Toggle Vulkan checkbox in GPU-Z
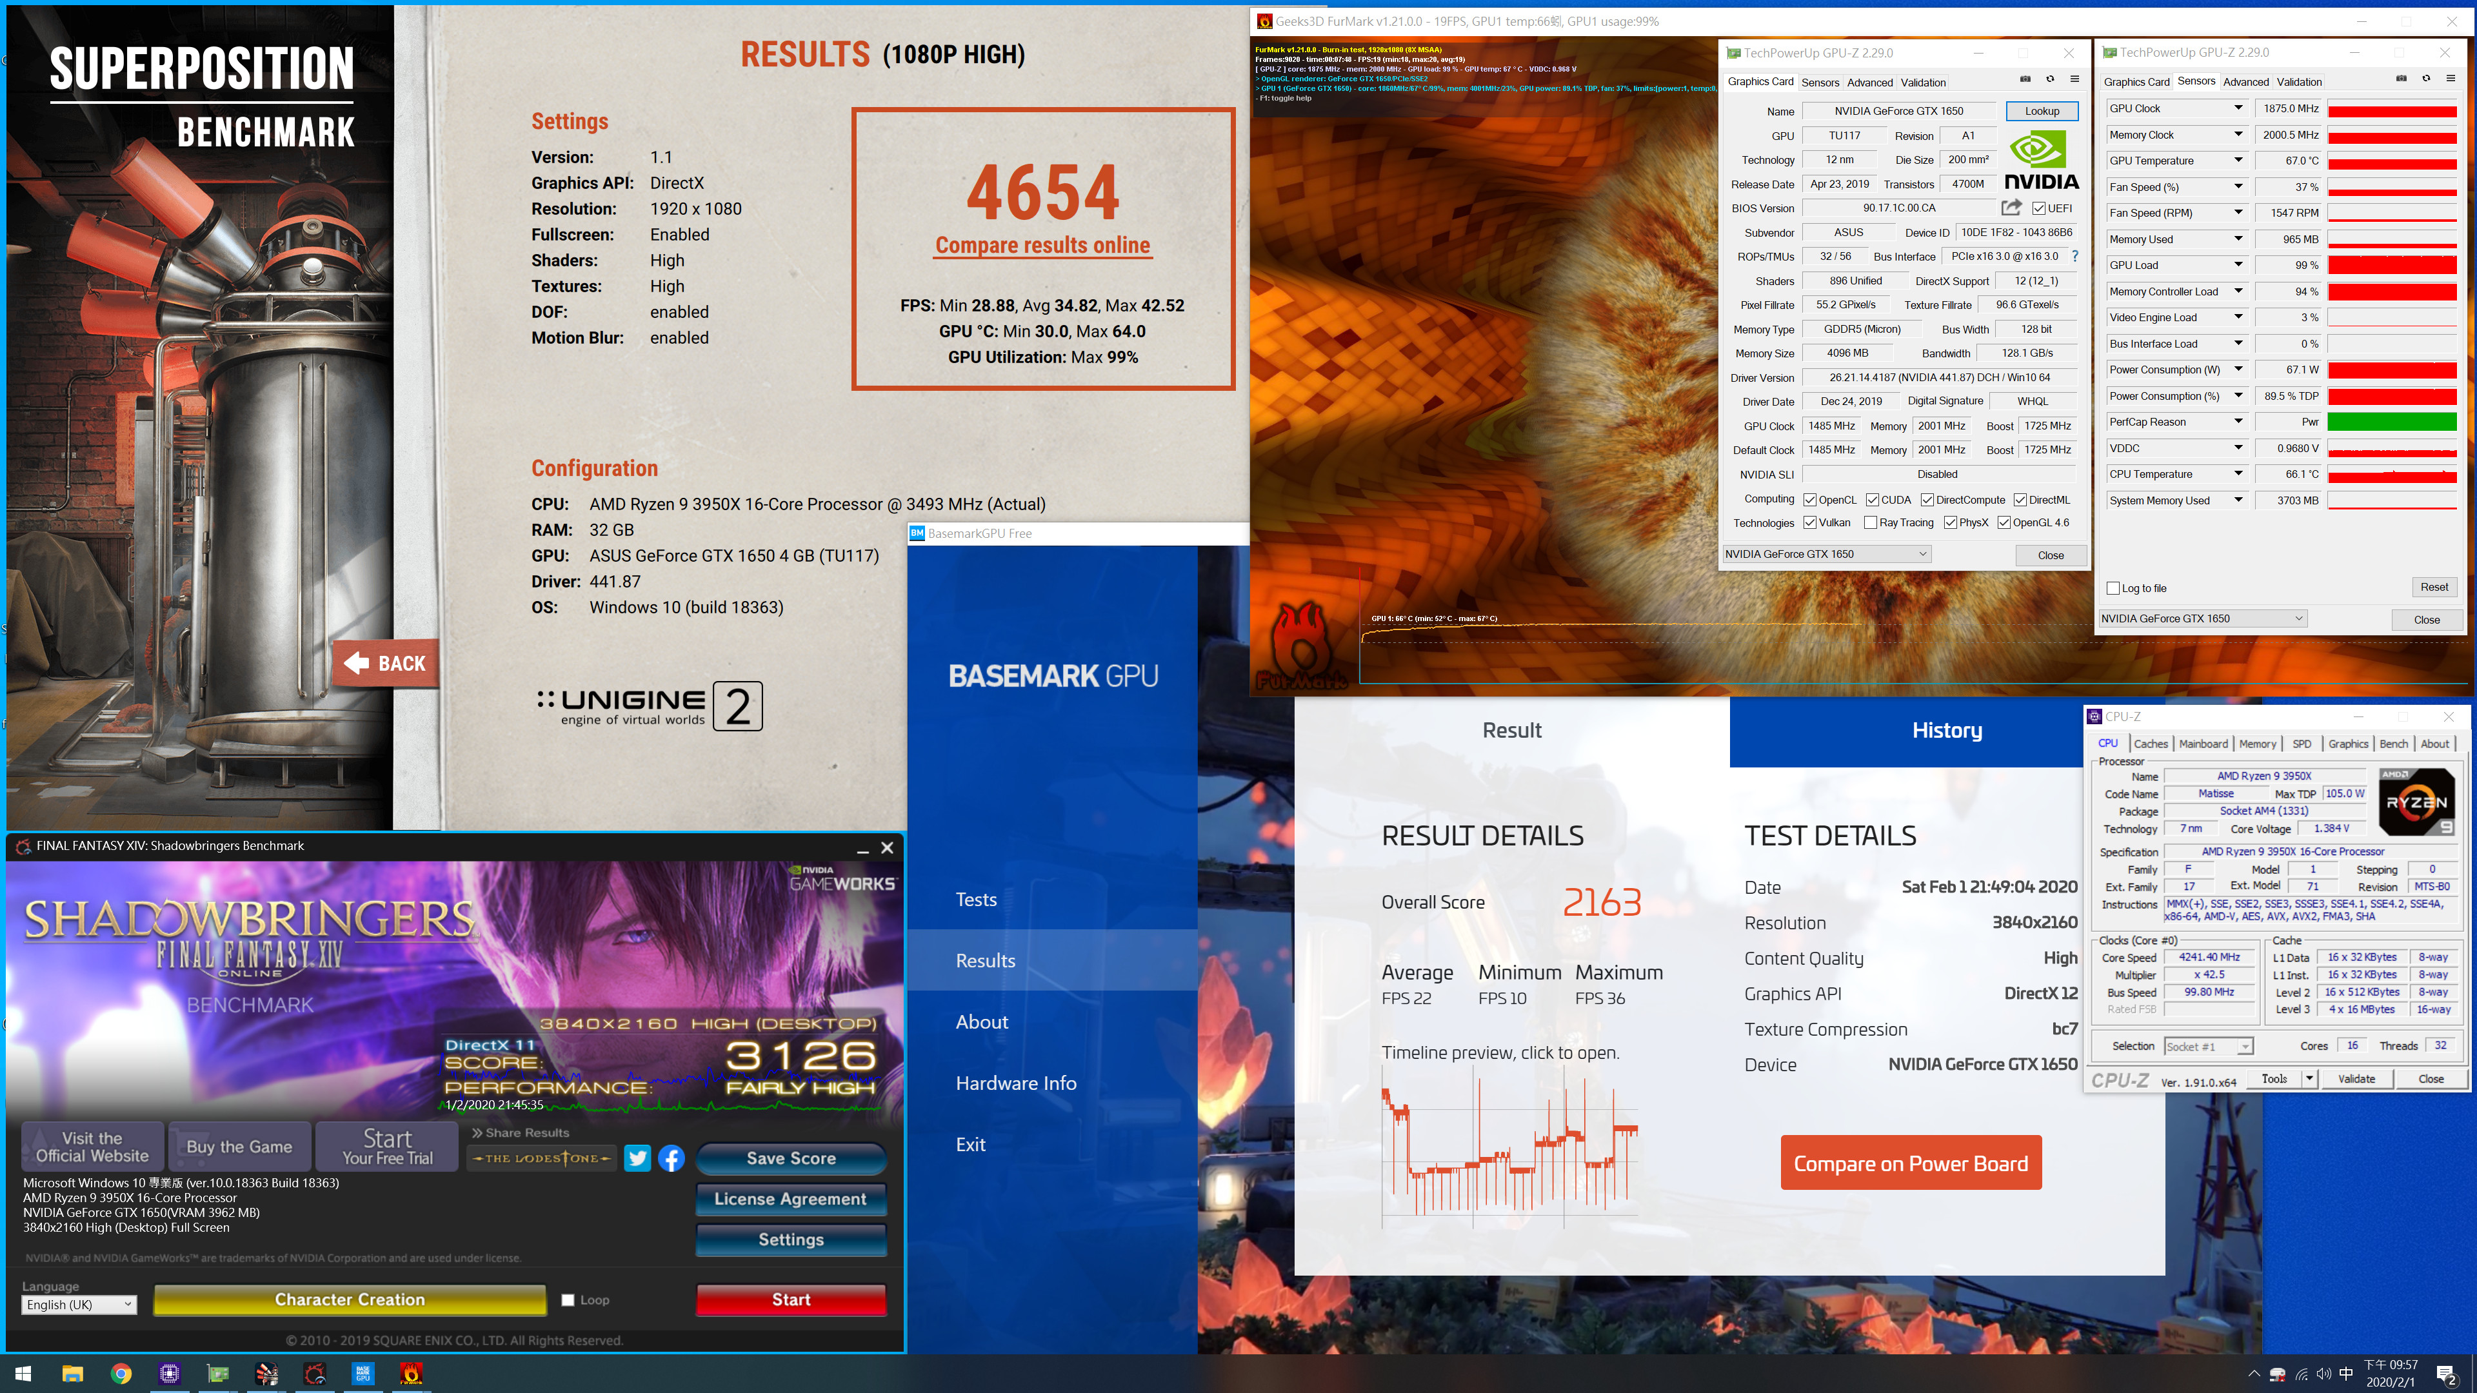 coord(1809,523)
